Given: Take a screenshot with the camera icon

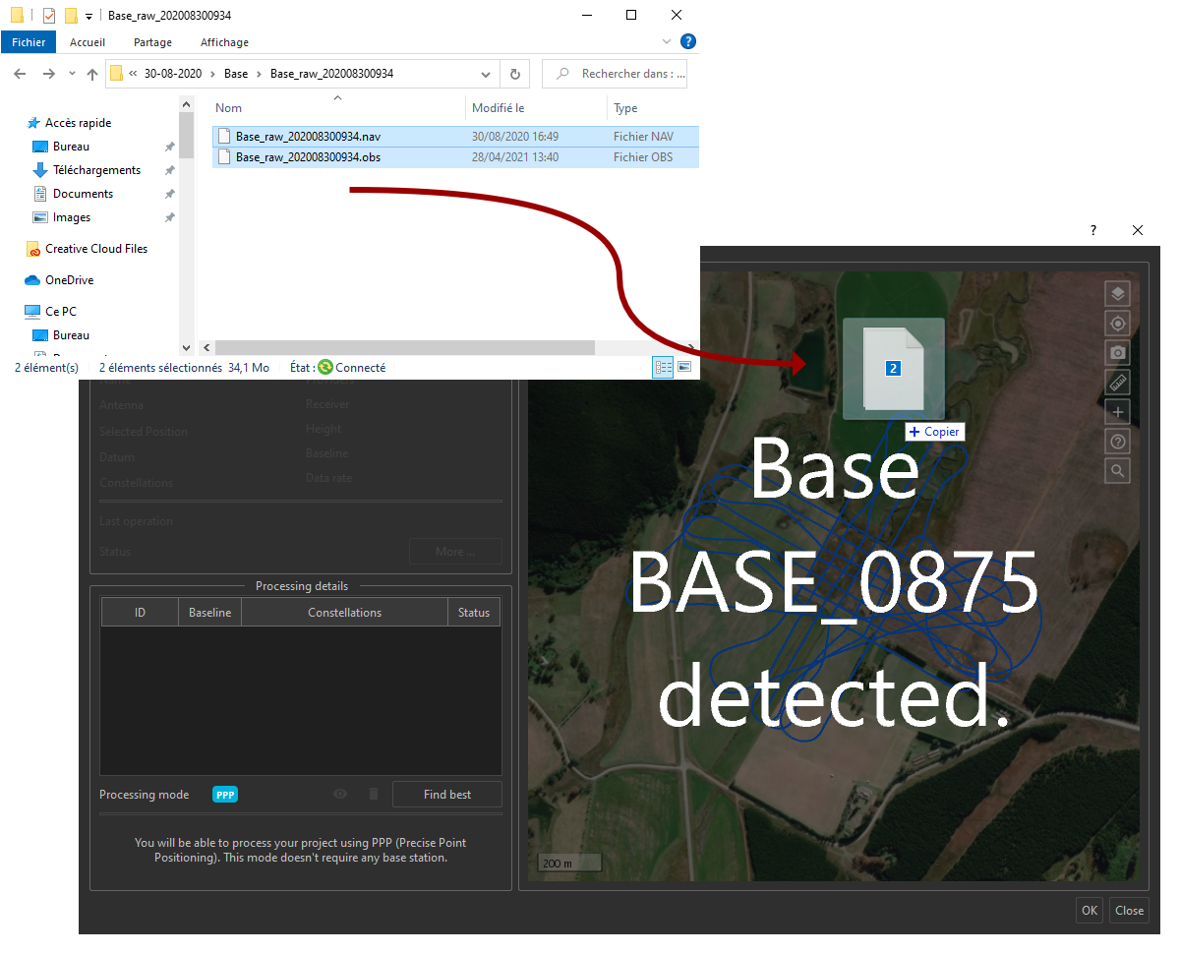Looking at the screenshot, I should coord(1117,352).
